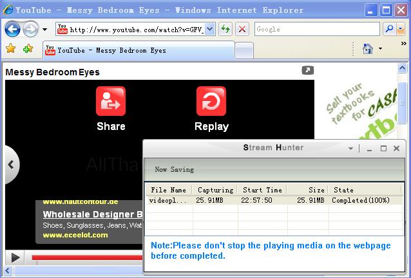Screen dimensions: 411x278
Task: Click the vertical scrollbar thumb
Action: coord(403,103)
